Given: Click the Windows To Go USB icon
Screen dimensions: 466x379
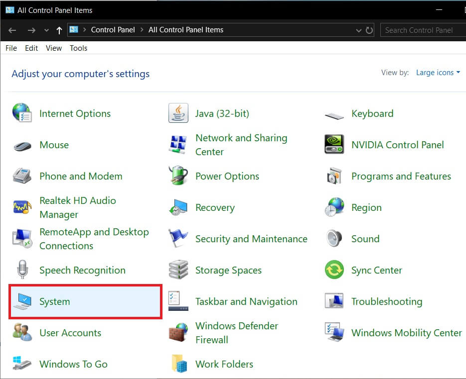Looking at the screenshot, I should 22,363.
